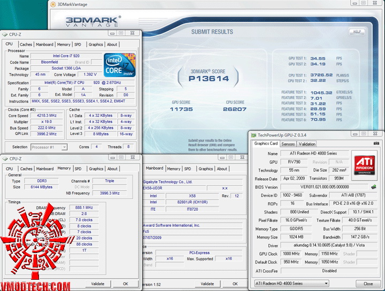Screen dimensions: 385x291
Task: Switch to Caches tab in top CPU-Z window
Action: pos(26,44)
